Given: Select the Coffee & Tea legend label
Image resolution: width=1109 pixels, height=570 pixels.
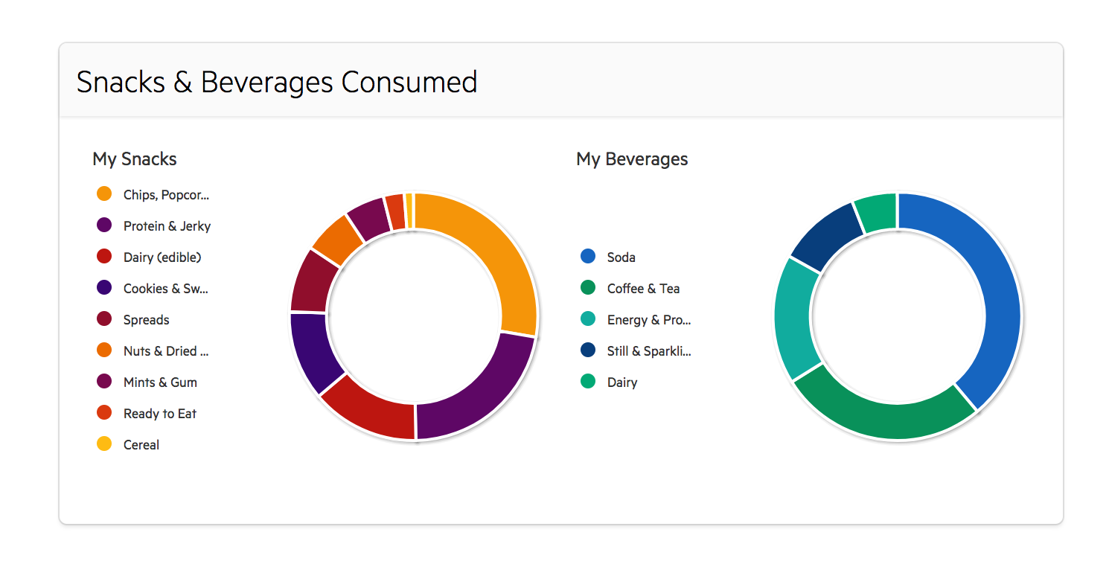Looking at the screenshot, I should [643, 289].
